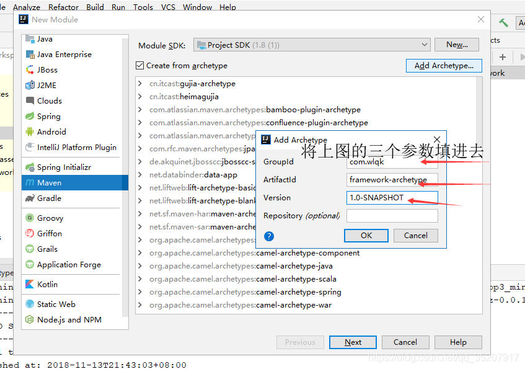
Task: Cancel the Add Archetype dialog
Action: (x=415, y=236)
